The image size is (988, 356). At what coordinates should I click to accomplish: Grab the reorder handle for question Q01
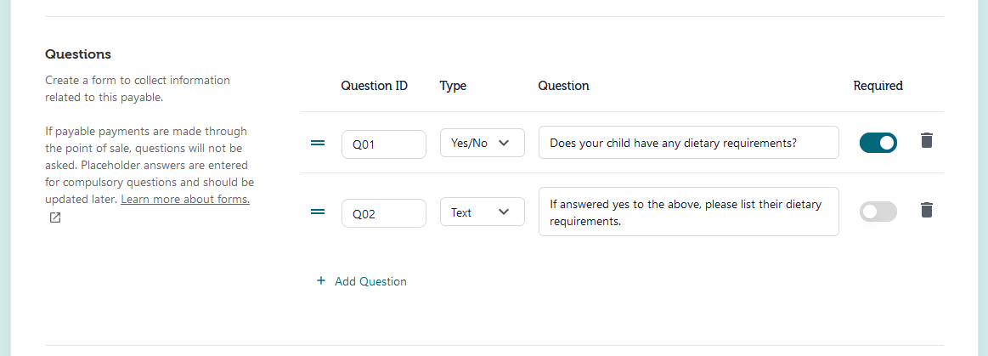tap(319, 143)
